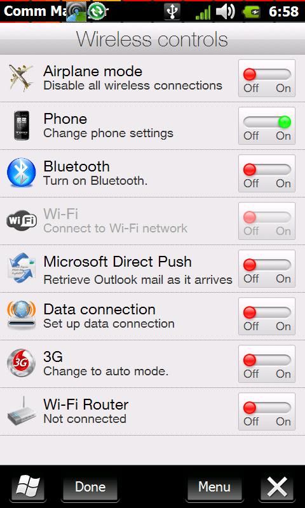Tap the signal strength bars indicator
Screen dimensions: 305x508
click(203, 13)
